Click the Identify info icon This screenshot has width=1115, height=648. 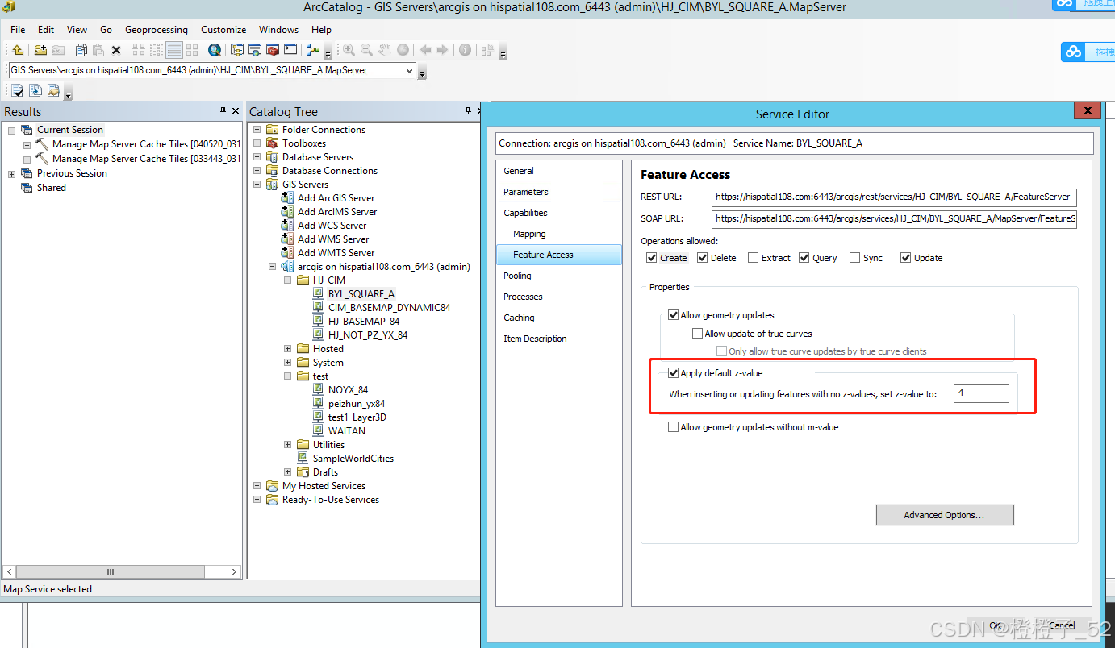pyautogui.click(x=465, y=50)
